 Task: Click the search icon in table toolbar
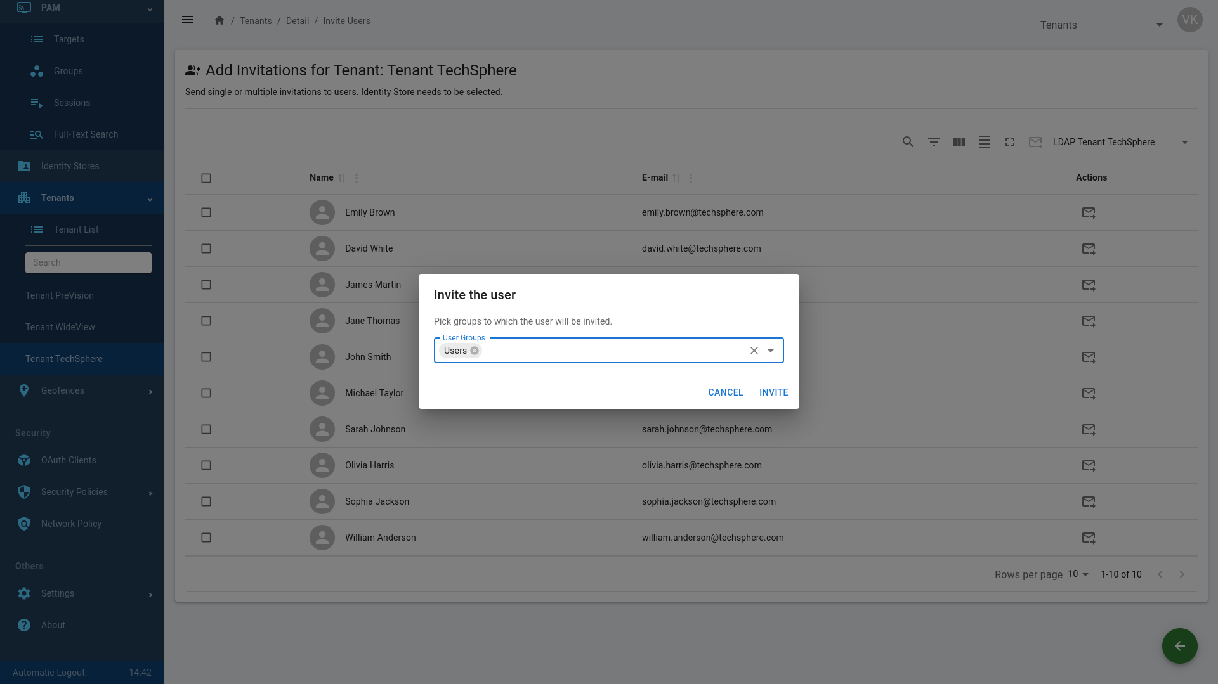(x=908, y=142)
